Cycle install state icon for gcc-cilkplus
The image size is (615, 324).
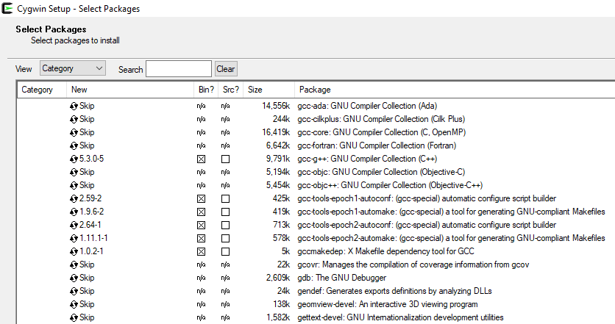[74, 120]
